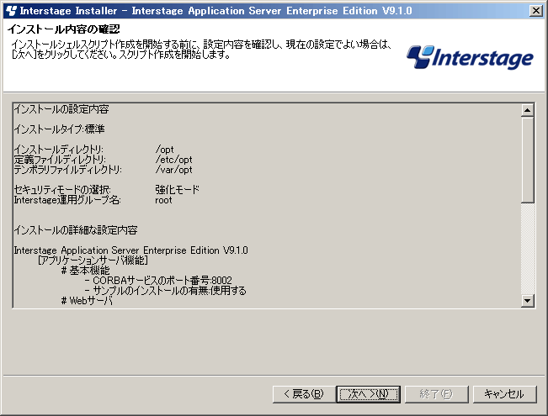Click the vertical scrollbar thumb
548x416 pixels.
[x=528, y=160]
